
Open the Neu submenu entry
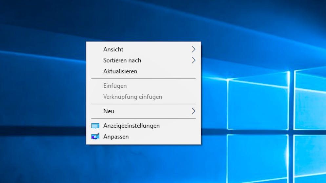click(143, 111)
